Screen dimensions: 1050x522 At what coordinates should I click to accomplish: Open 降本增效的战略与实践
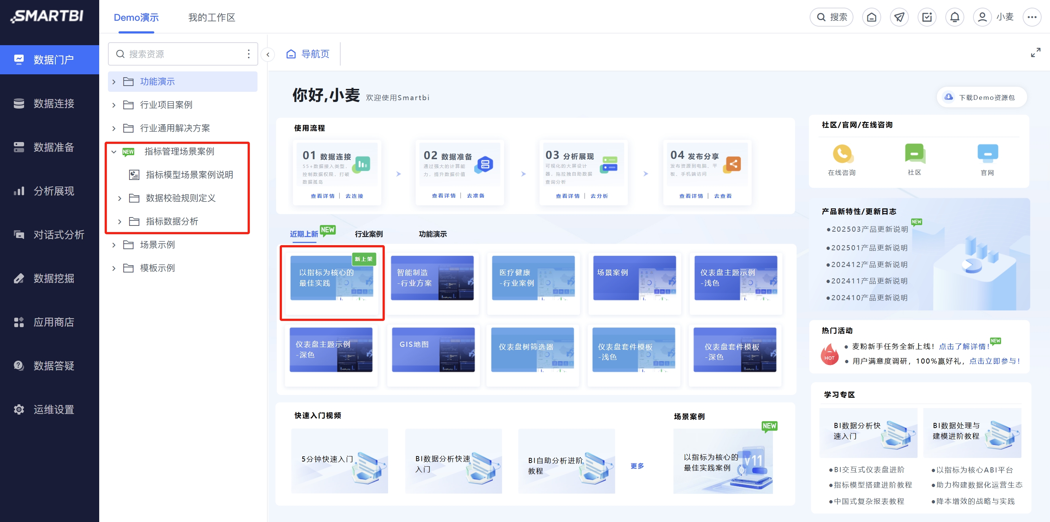coord(973,501)
